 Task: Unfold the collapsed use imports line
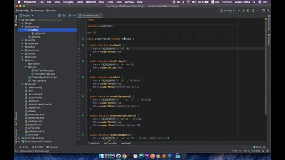94,32
